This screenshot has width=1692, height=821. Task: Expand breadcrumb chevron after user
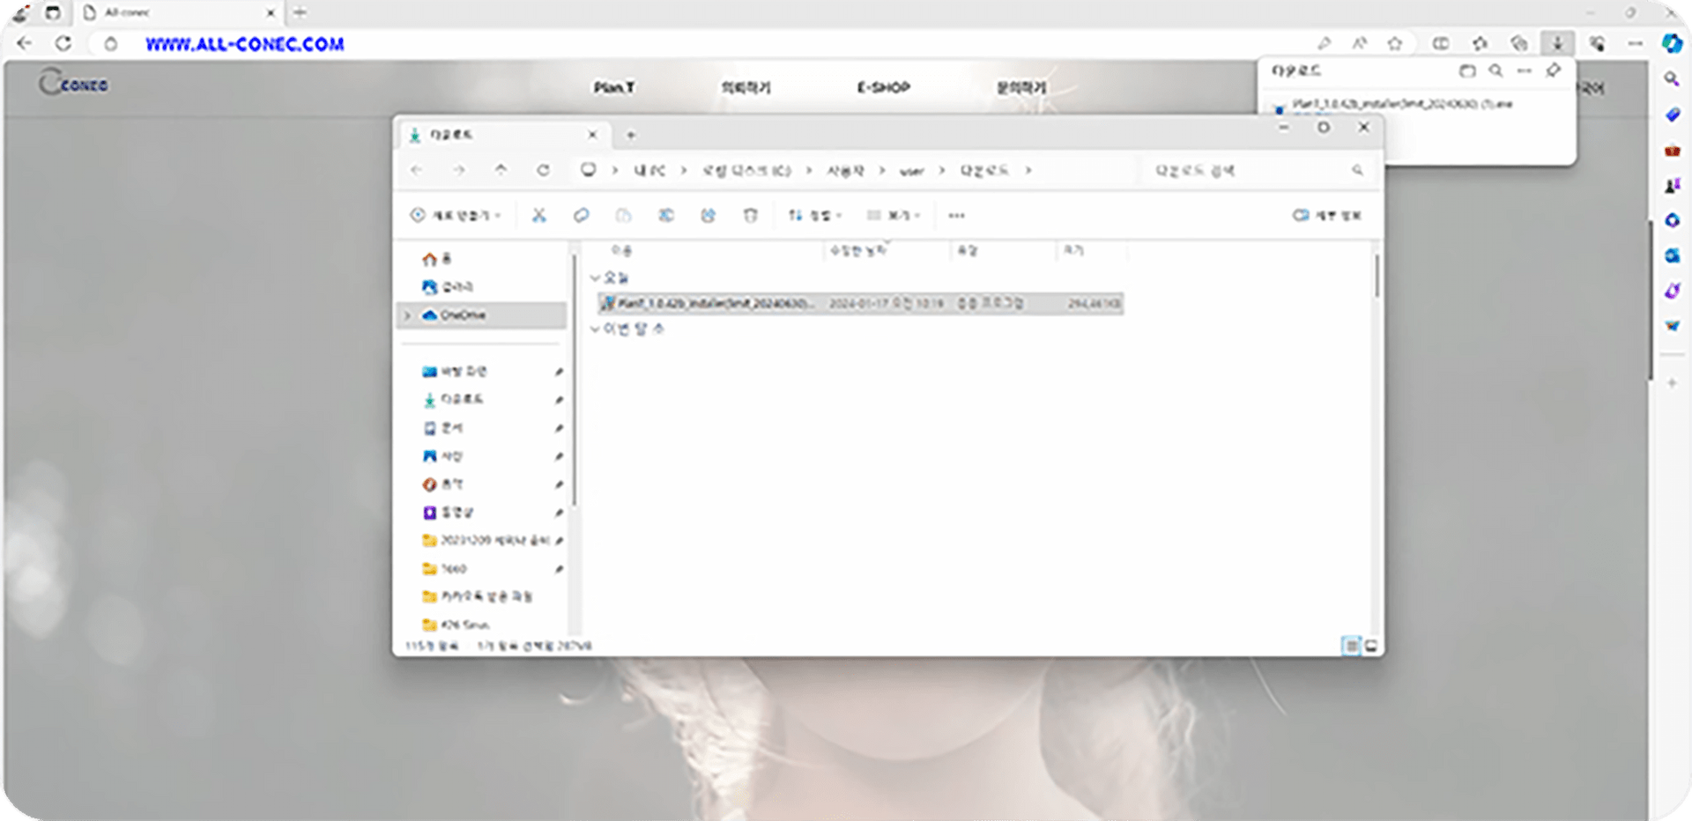click(941, 170)
